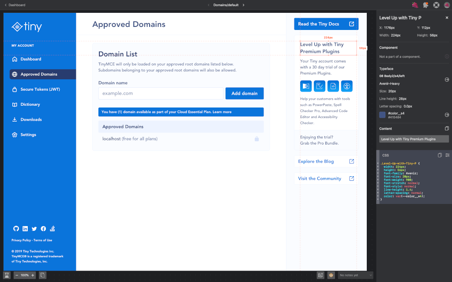Zoom out with the minus button
This screenshot has width=452, height=282.
(x=17, y=275)
